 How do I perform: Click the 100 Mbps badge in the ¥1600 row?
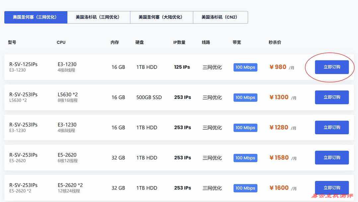(245, 188)
